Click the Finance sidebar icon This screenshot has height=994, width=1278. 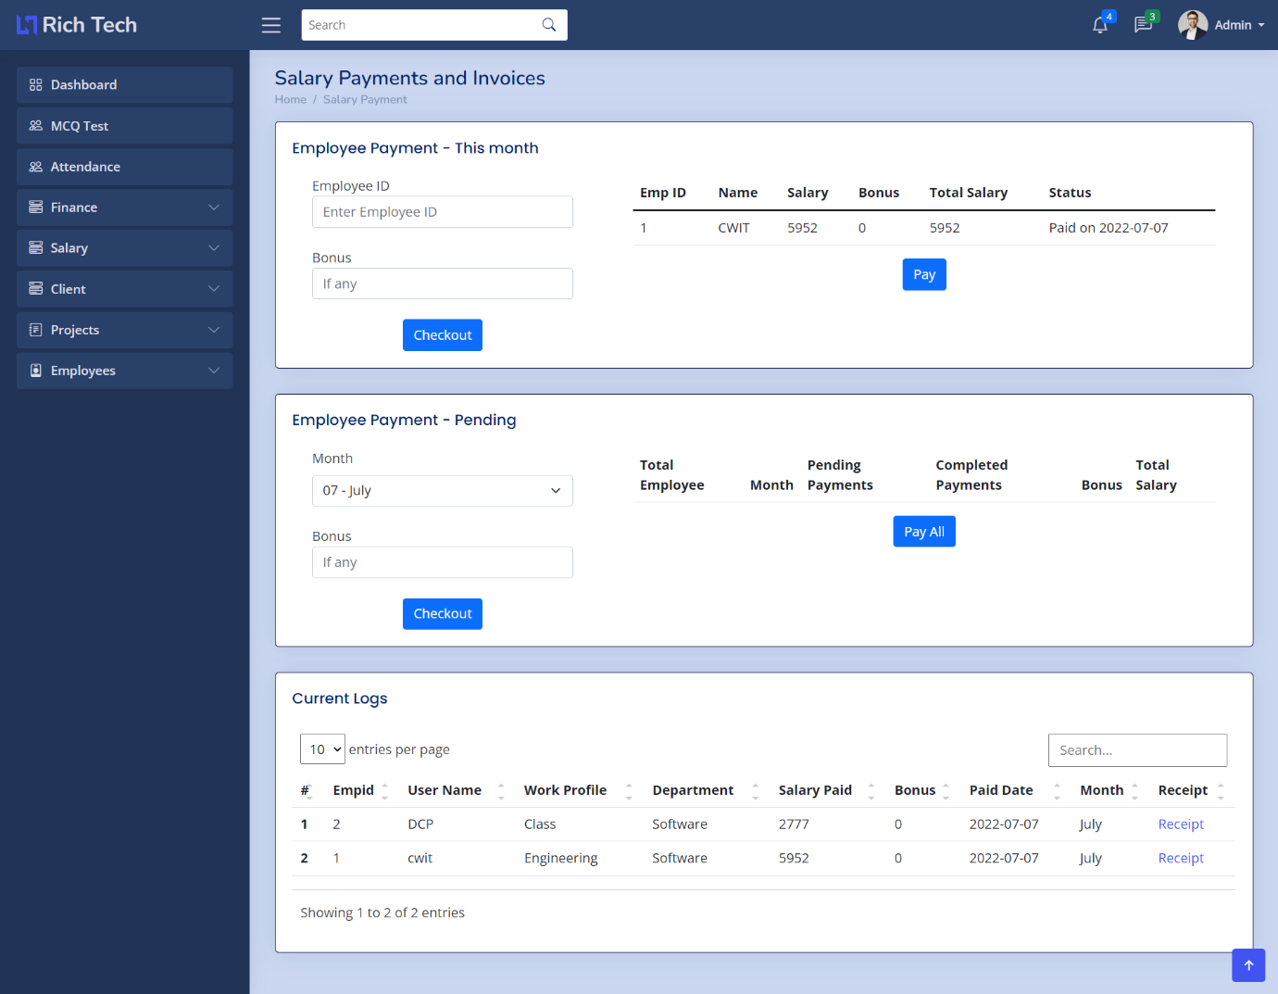(36, 208)
